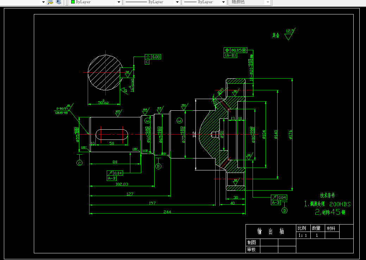
Task: Select the GB145-85 center hole note
Action: pyautogui.click(x=61, y=113)
